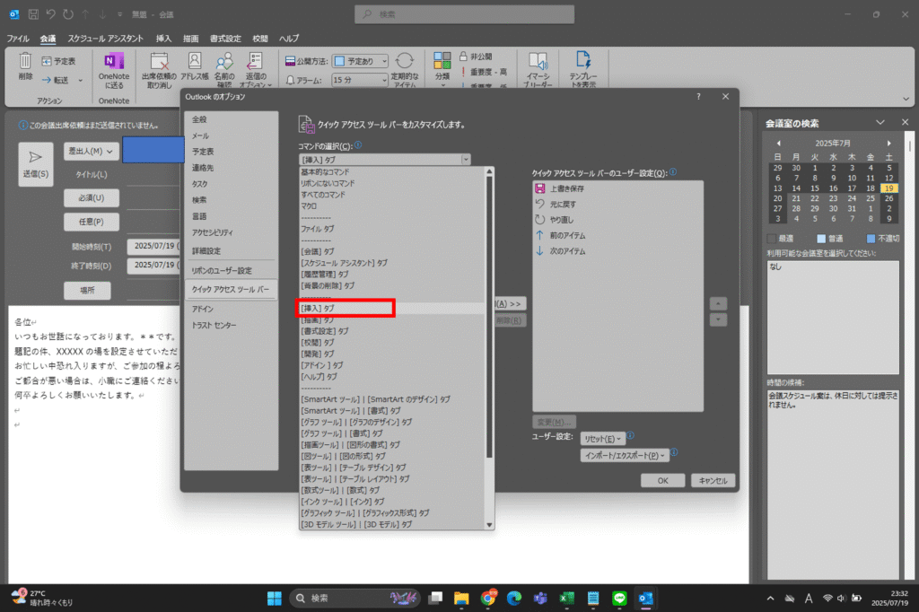Image resolution: width=919 pixels, height=612 pixels.
Task: Open Excel from the taskbar
Action: 567,598
